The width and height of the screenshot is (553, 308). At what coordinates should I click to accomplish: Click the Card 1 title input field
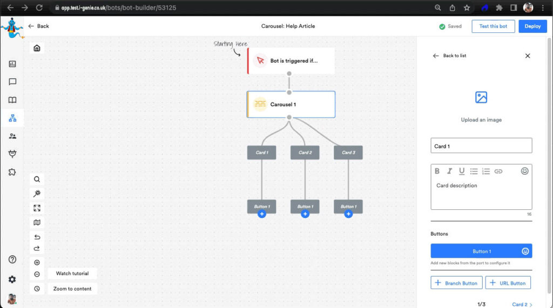(481, 146)
